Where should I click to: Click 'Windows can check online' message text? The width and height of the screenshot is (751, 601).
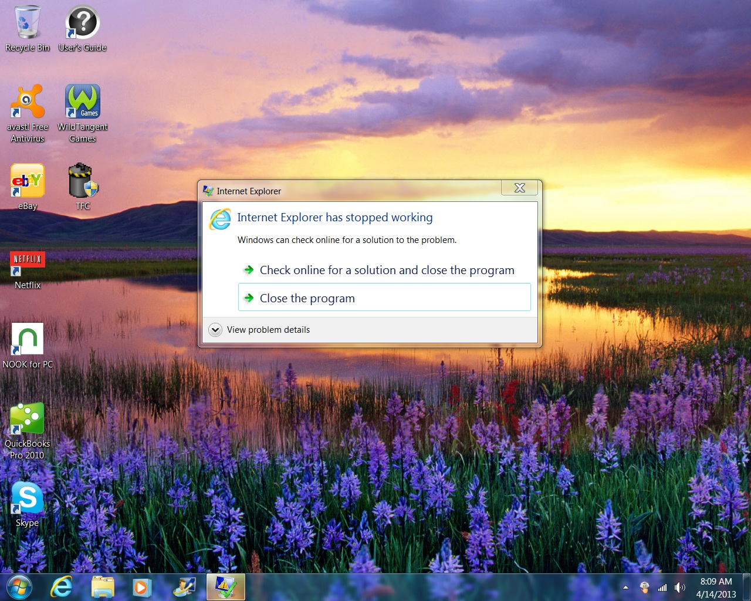point(347,240)
